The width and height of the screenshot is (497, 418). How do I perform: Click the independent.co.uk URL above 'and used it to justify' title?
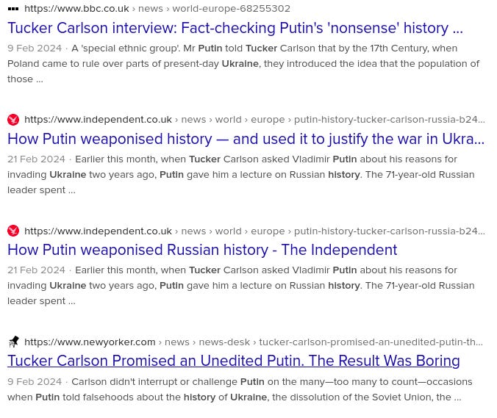pos(254,120)
